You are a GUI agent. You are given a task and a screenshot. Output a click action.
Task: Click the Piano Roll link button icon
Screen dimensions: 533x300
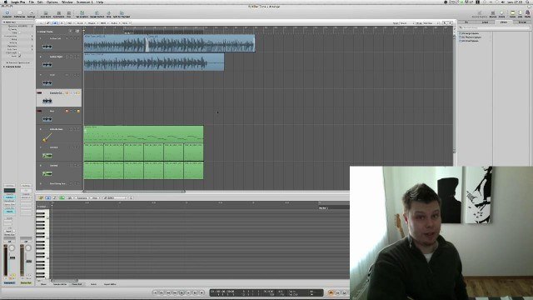[x=41, y=197]
